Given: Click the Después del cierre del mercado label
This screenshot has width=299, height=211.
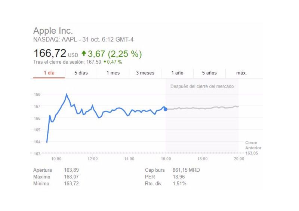Looking at the screenshot, I should click(x=202, y=86).
